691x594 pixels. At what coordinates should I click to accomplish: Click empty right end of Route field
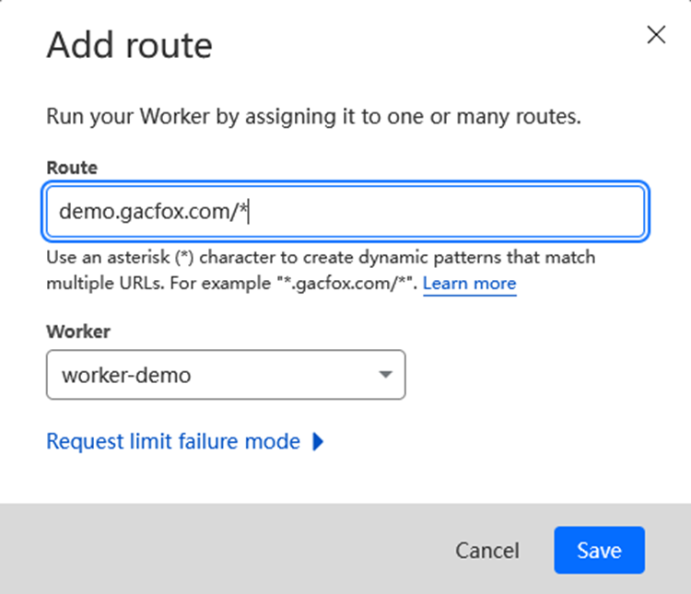(x=553, y=212)
